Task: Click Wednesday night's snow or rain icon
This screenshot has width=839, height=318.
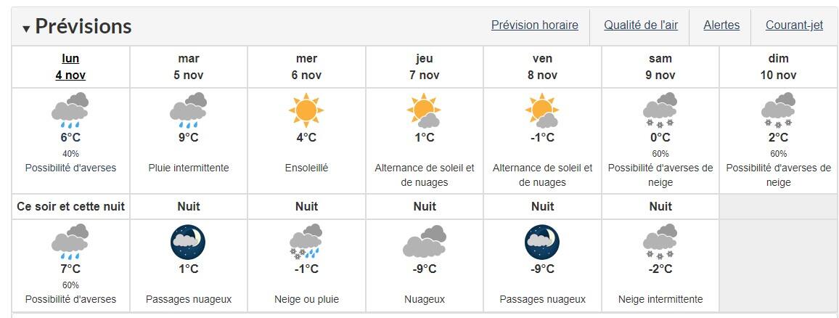Action: point(306,242)
